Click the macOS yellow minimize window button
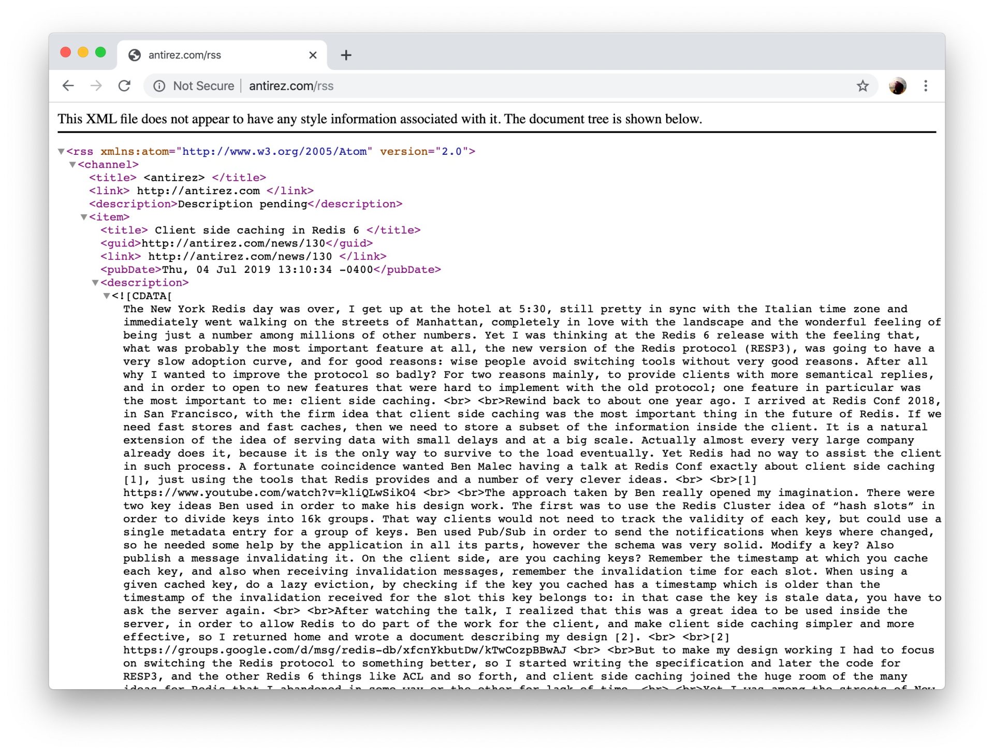This screenshot has height=754, width=994. pos(83,52)
